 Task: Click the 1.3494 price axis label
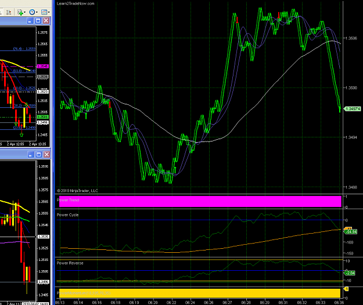pyautogui.click(x=351, y=137)
